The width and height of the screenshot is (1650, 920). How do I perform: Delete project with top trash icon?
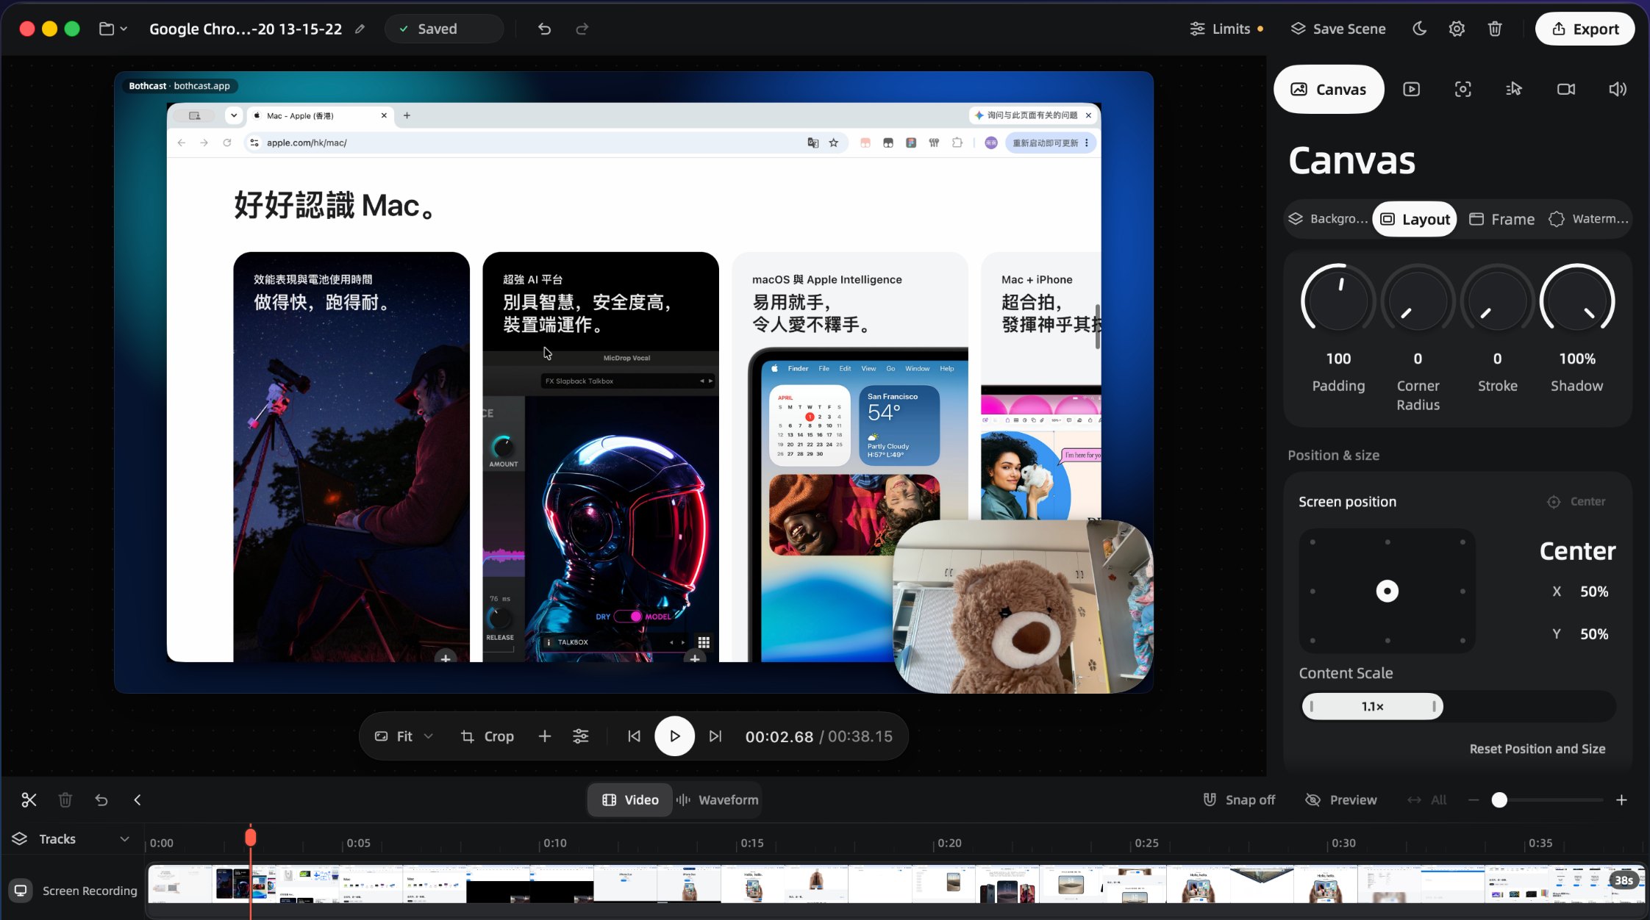(x=1495, y=29)
